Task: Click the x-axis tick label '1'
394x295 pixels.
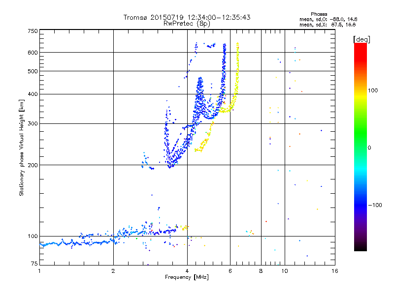Action: point(39,271)
